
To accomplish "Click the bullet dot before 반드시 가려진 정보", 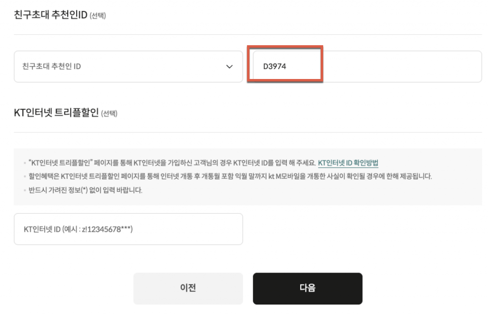I will pos(25,190).
